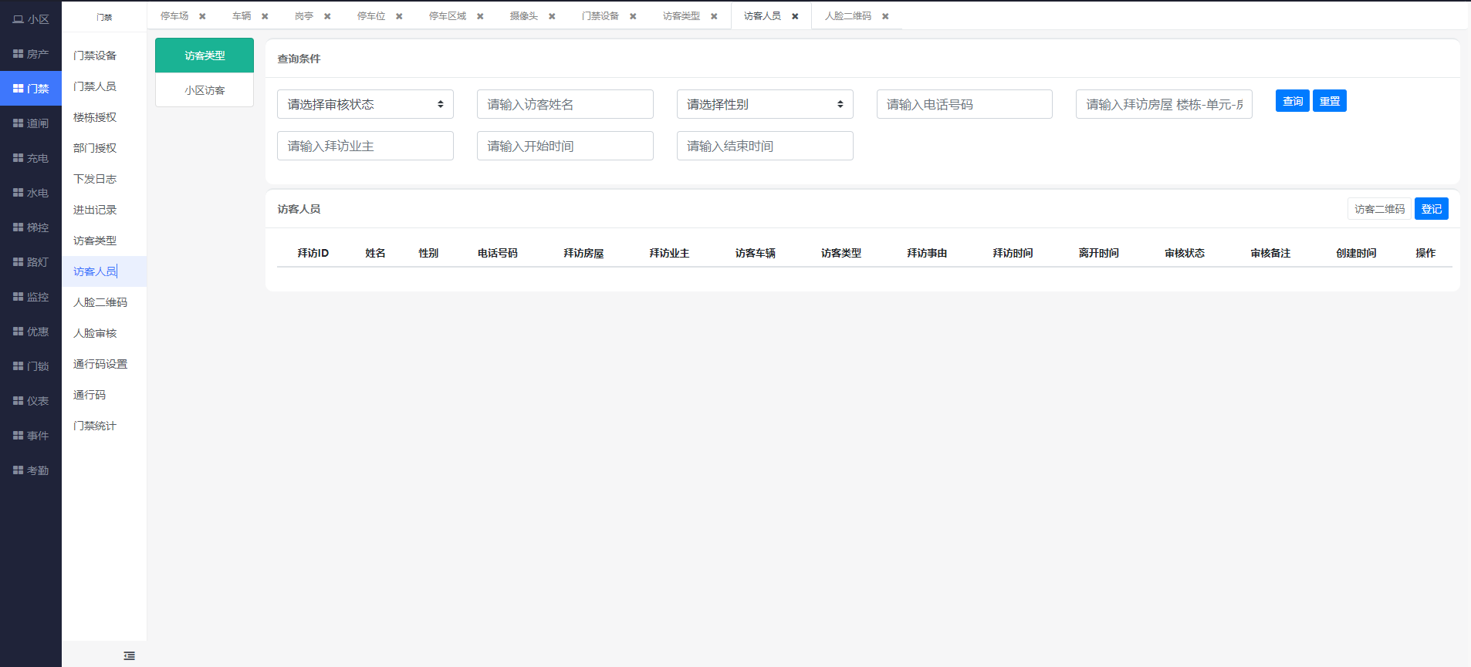
Task: Open the 考勤 module in sidebar
Action: (x=31, y=470)
